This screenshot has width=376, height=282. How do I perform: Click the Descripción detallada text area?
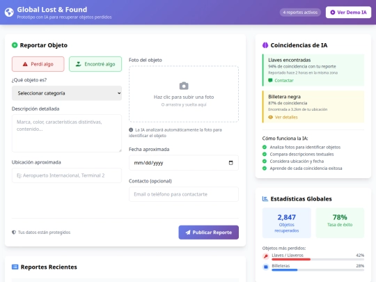pyautogui.click(x=67, y=133)
